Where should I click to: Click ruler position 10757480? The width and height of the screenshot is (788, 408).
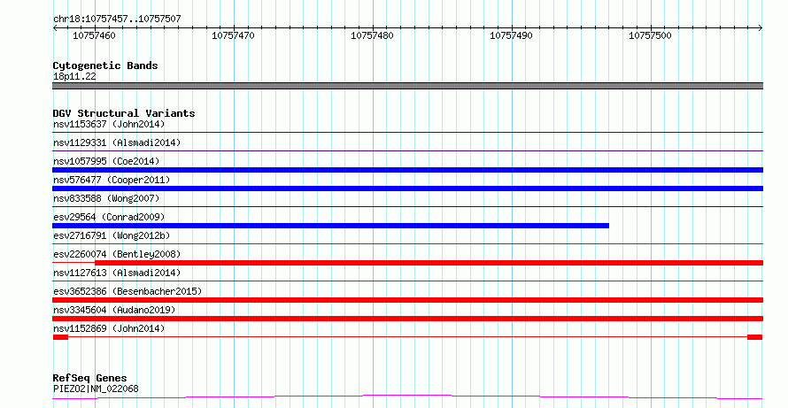(373, 35)
